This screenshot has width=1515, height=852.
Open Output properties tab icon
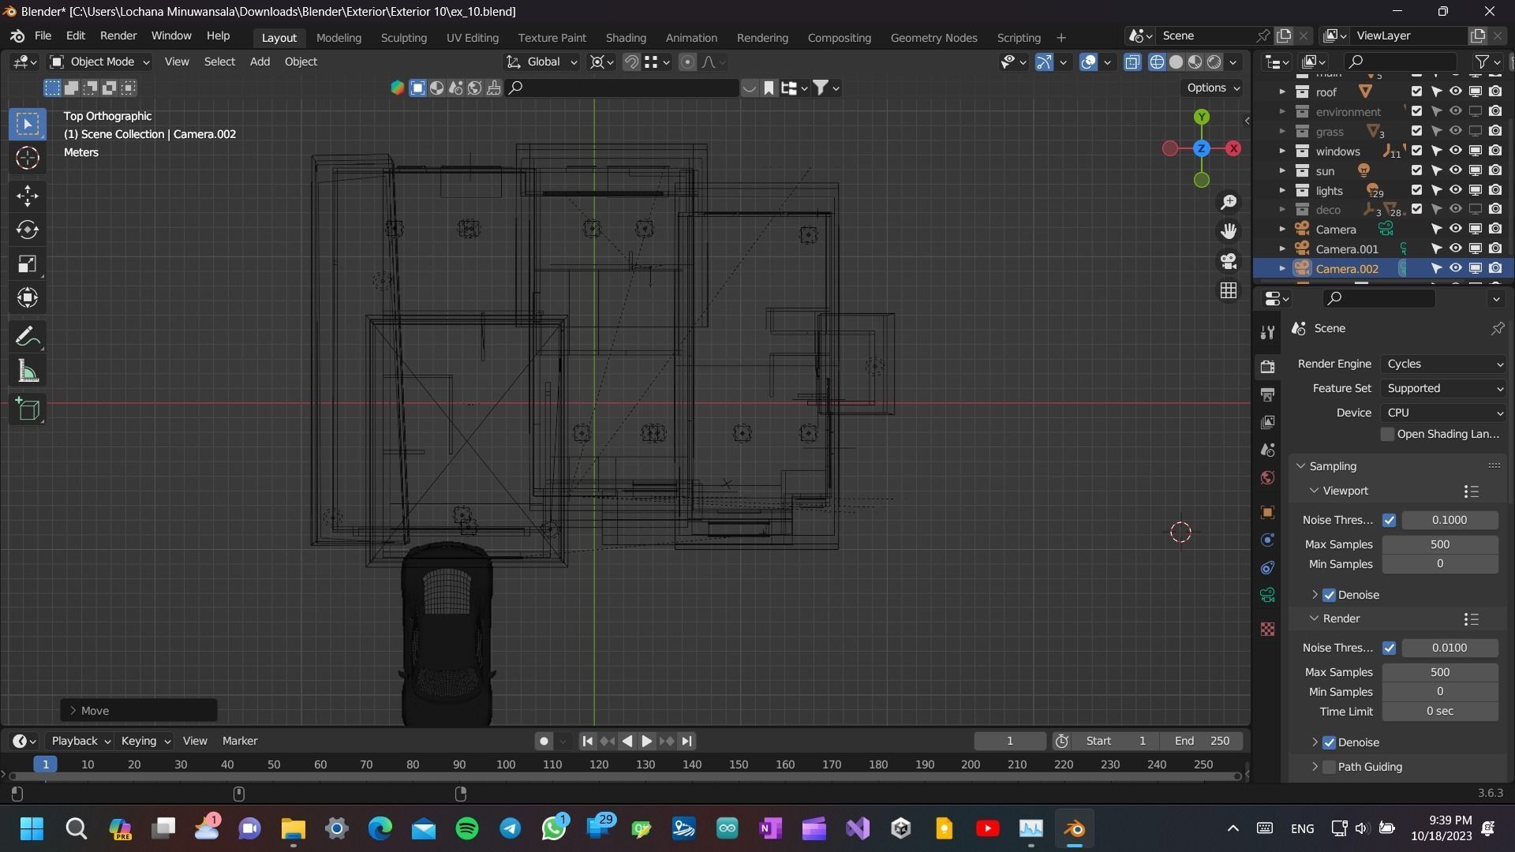click(1267, 394)
